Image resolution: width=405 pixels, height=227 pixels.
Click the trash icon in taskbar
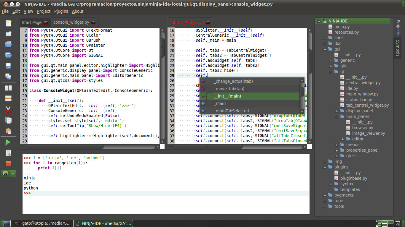pyautogui.click(x=398, y=223)
